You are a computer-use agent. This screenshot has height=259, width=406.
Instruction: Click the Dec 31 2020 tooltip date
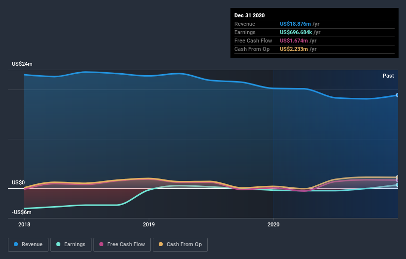point(249,15)
